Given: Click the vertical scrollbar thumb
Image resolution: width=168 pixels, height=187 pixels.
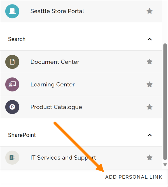Looking at the screenshot, I should [x=165, y=102].
